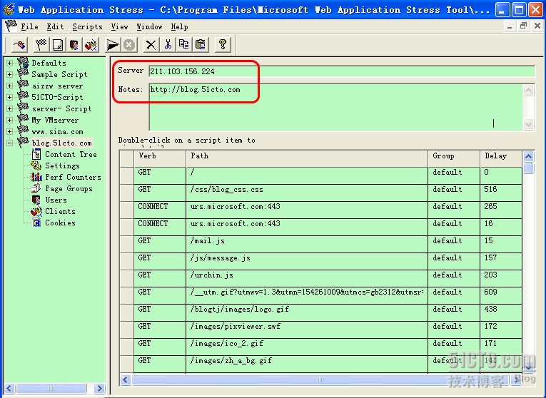546x398 pixels.
Task: Select the /mail.js path cell
Action: [x=307, y=244]
